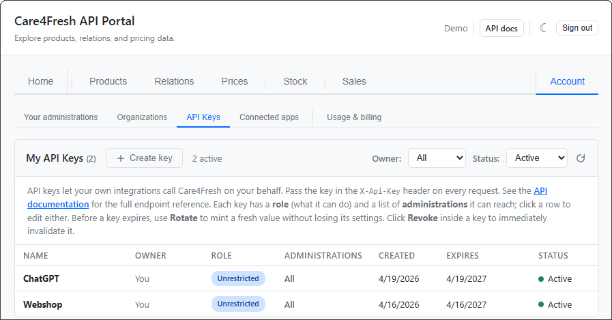Click the ADMINISTRATIONS column header
This screenshot has width=612, height=320.
[x=323, y=256]
